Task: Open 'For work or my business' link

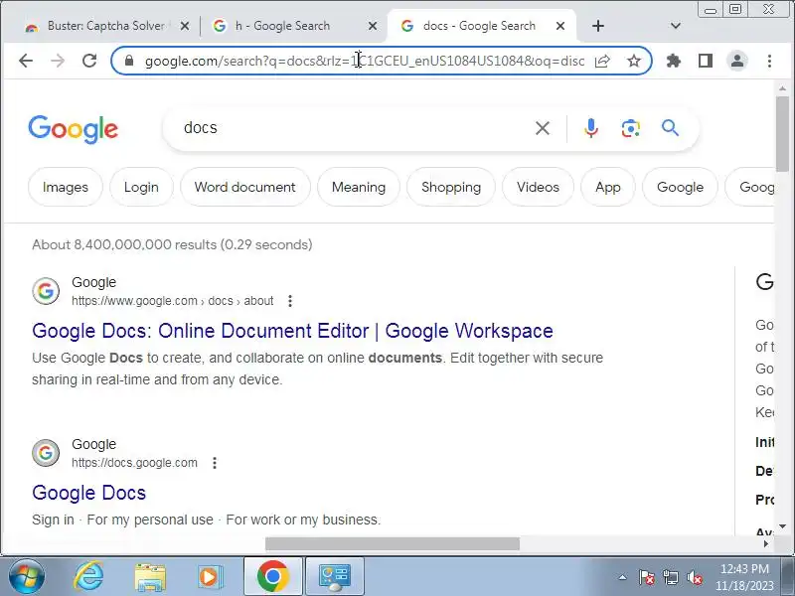Action: coord(302,520)
